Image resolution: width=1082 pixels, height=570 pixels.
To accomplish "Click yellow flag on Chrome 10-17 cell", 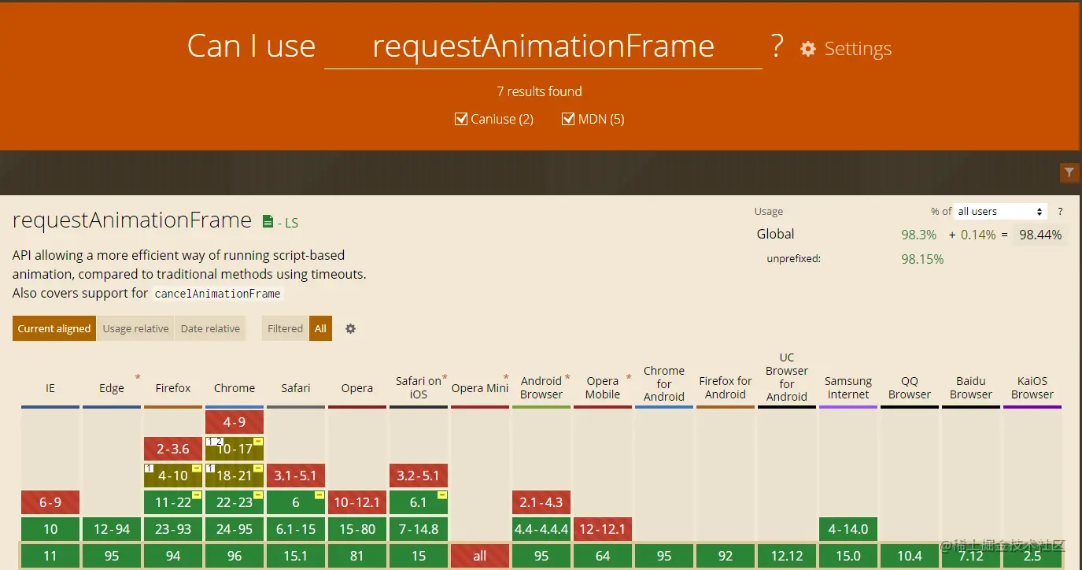I will point(258,442).
